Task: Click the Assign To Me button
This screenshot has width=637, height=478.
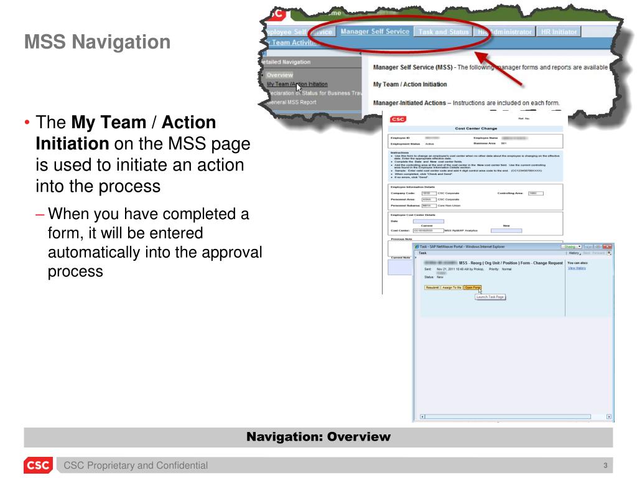Action: (452, 288)
